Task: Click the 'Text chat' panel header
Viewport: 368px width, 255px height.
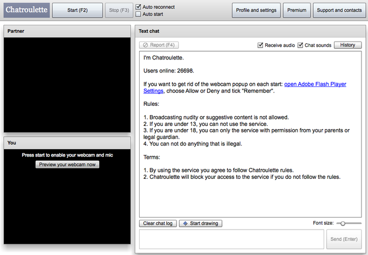Action: (251, 31)
